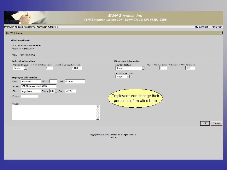Viewport: 227px width, 170px height.
Task: Click the Cancel button
Action: pyautogui.click(x=216, y=123)
